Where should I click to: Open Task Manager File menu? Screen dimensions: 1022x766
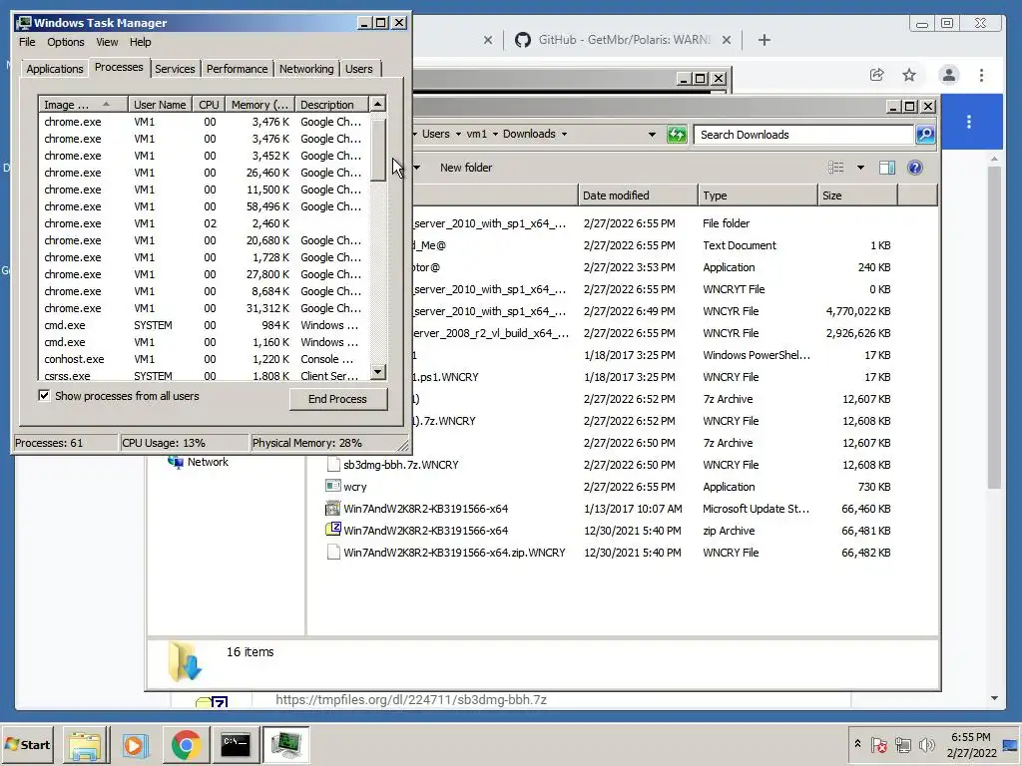coord(27,42)
